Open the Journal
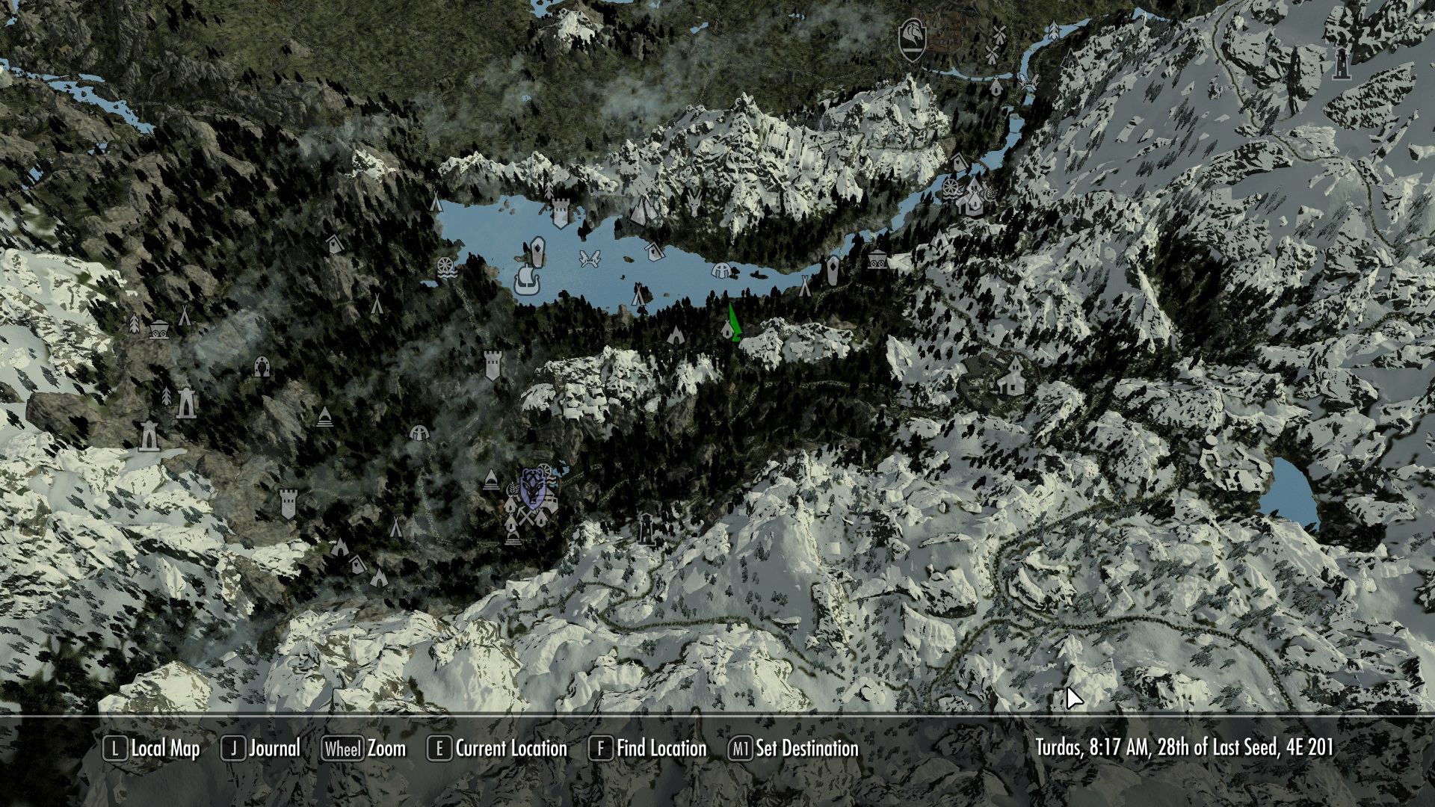This screenshot has width=1435, height=807. [261, 749]
